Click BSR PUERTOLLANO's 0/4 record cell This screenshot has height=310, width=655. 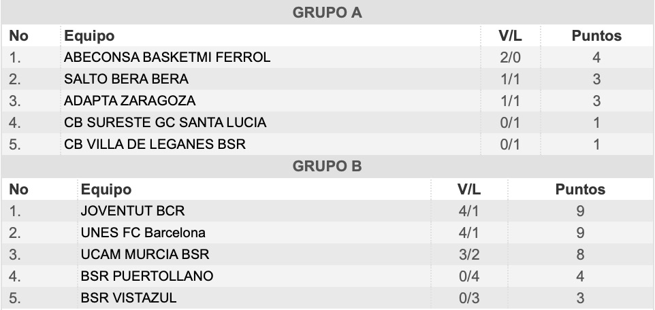(x=469, y=276)
